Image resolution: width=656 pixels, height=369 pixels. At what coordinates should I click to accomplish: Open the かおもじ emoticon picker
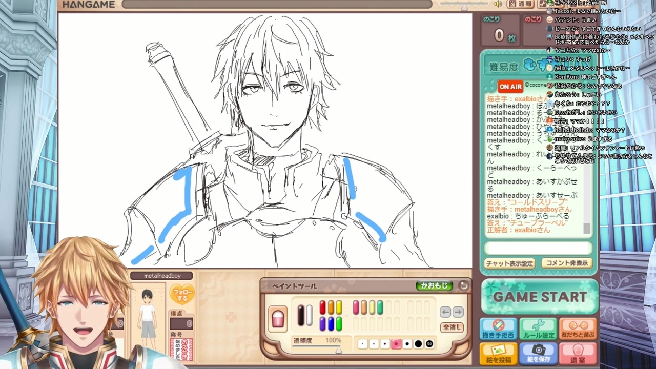(434, 286)
